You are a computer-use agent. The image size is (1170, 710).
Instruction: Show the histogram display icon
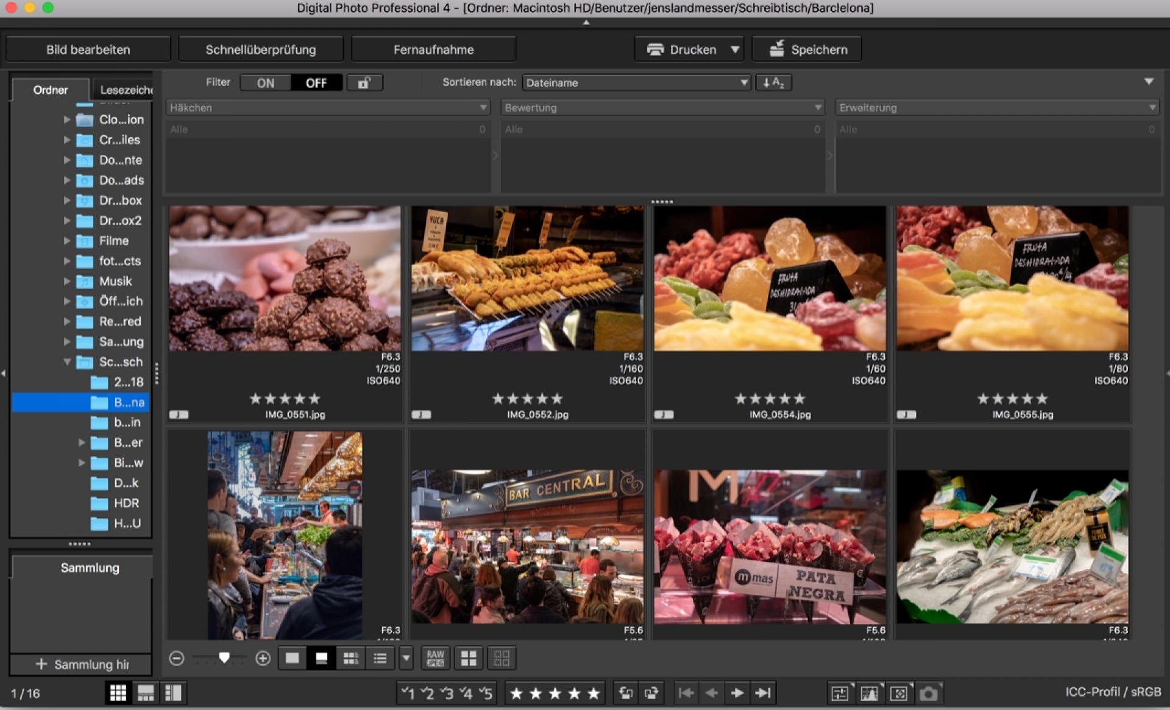tap(870, 693)
